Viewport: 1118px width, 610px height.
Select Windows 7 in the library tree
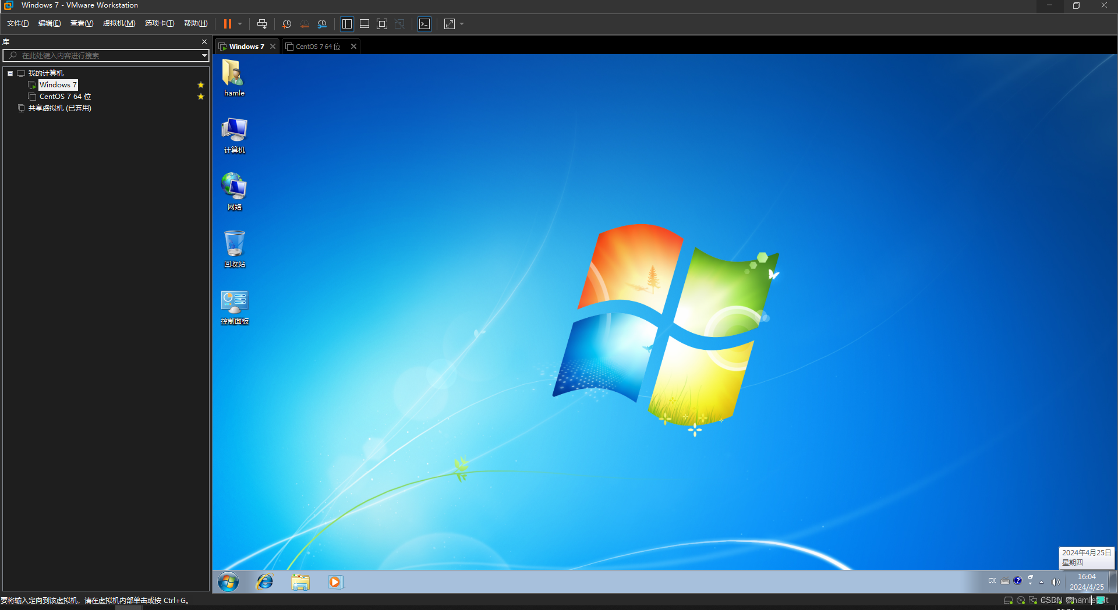pyautogui.click(x=58, y=85)
